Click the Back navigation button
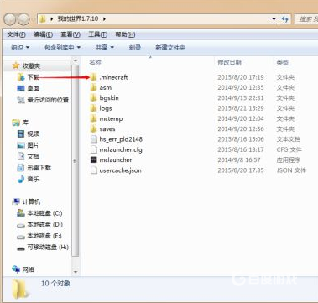The image size is (318, 303). (x=9, y=19)
